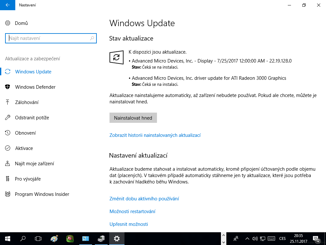Screen dimensions: 326x245
Task: Open Změnit dobu aktivního používání link
Action: pyautogui.click(x=144, y=198)
